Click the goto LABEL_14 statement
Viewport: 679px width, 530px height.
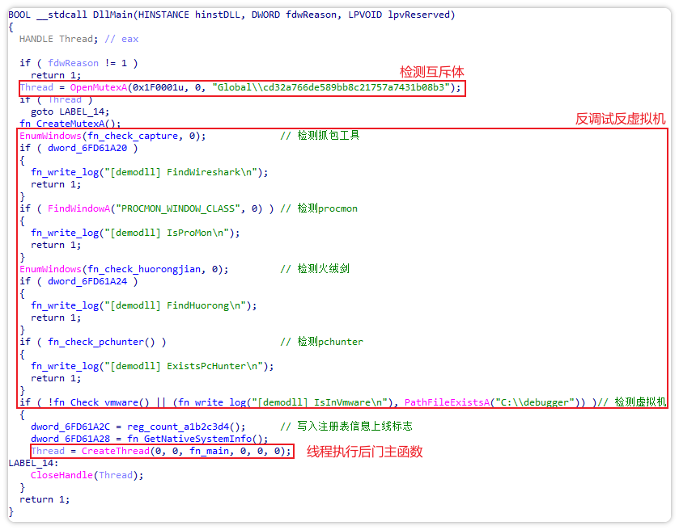point(70,111)
